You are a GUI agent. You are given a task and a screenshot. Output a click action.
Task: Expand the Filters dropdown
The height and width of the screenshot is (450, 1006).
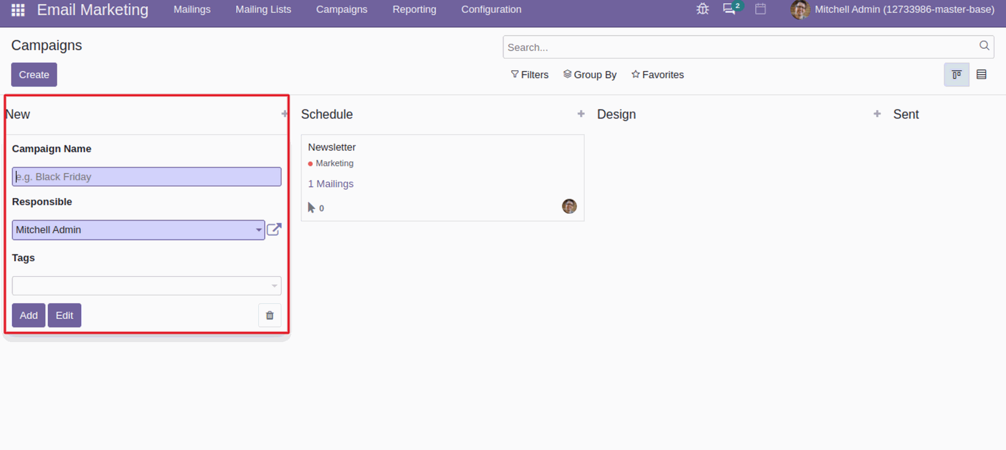529,75
